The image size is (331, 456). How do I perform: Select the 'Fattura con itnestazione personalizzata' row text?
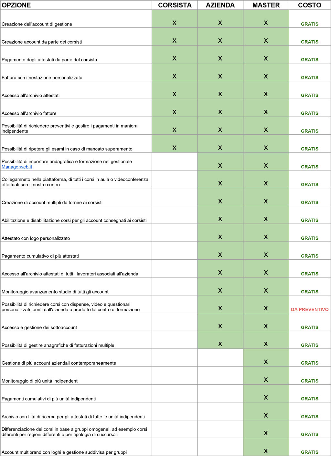coord(42,78)
